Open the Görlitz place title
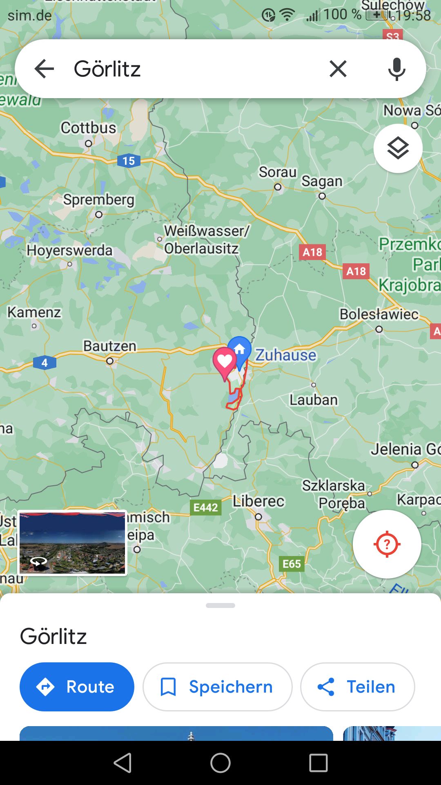This screenshot has height=785, width=441. pyautogui.click(x=53, y=637)
